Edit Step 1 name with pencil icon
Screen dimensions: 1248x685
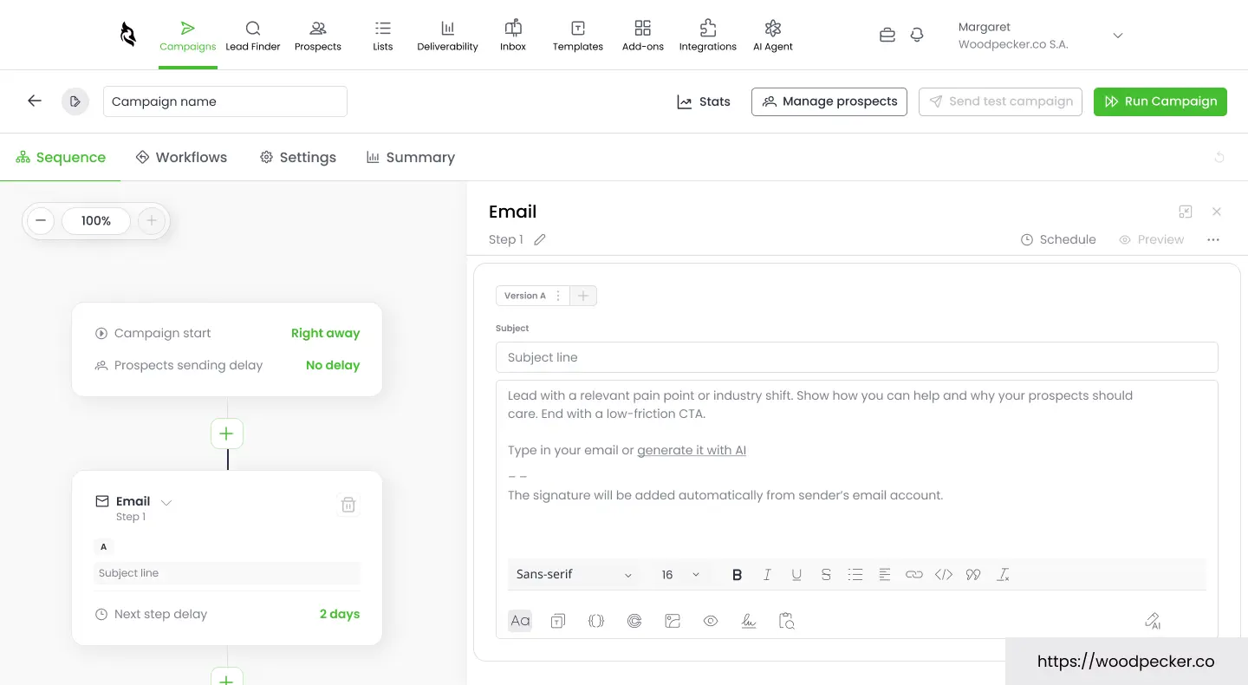tap(540, 239)
